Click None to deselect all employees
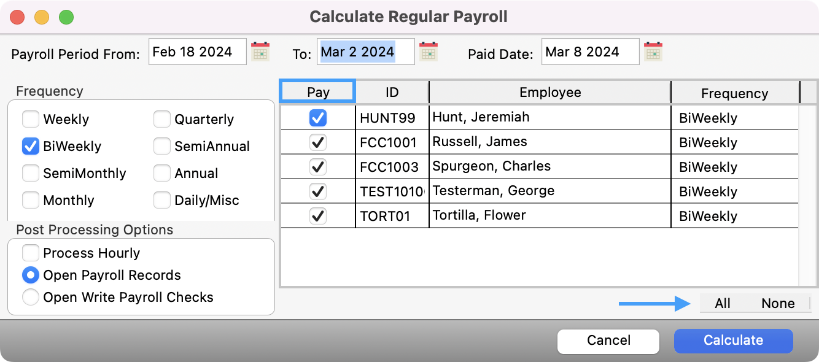This screenshot has height=362, width=819. [x=778, y=304]
